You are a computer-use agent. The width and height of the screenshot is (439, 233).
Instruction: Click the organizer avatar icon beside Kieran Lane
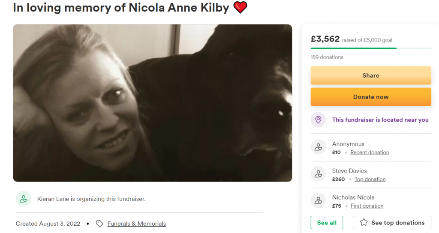tap(24, 199)
